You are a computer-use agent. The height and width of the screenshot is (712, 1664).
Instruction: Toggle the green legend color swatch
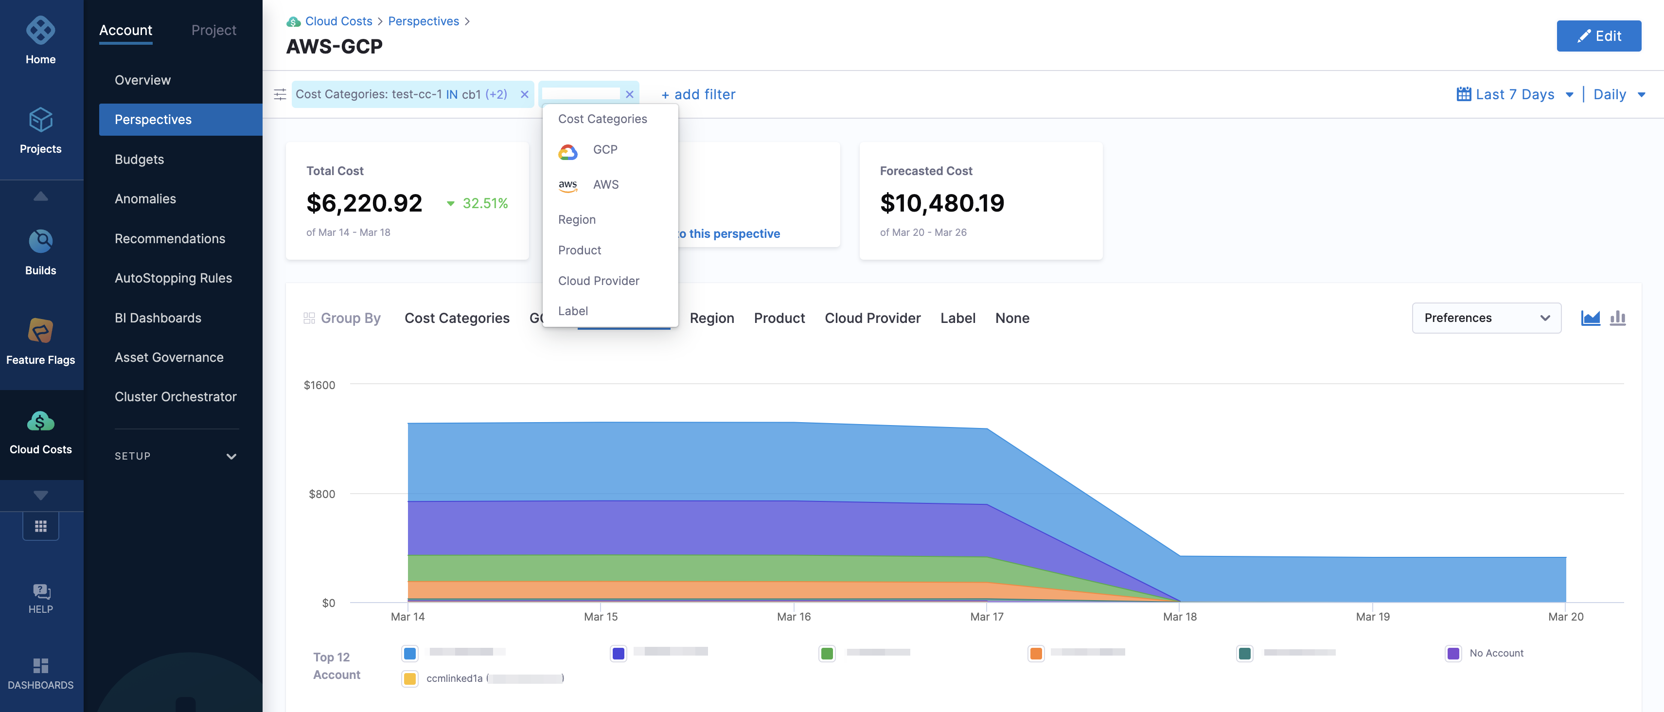pyautogui.click(x=827, y=653)
